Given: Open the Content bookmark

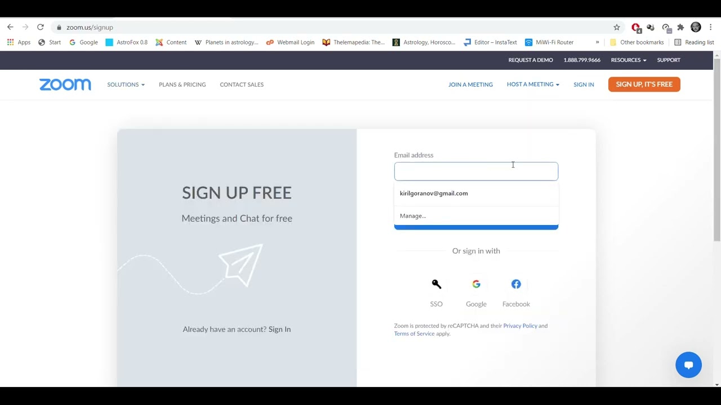Looking at the screenshot, I should (x=171, y=42).
